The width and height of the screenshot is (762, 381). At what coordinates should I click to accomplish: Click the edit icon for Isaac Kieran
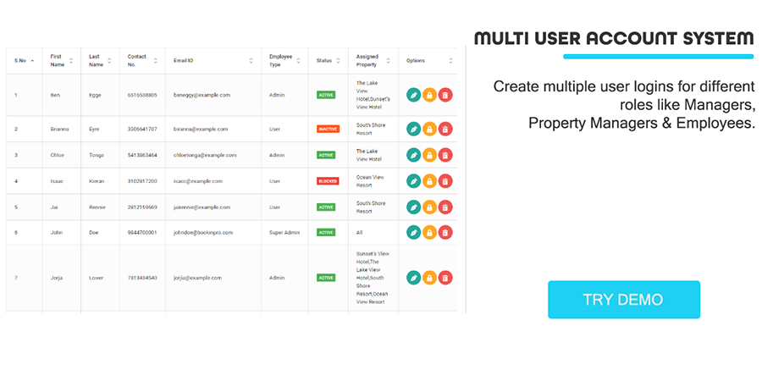tap(413, 180)
